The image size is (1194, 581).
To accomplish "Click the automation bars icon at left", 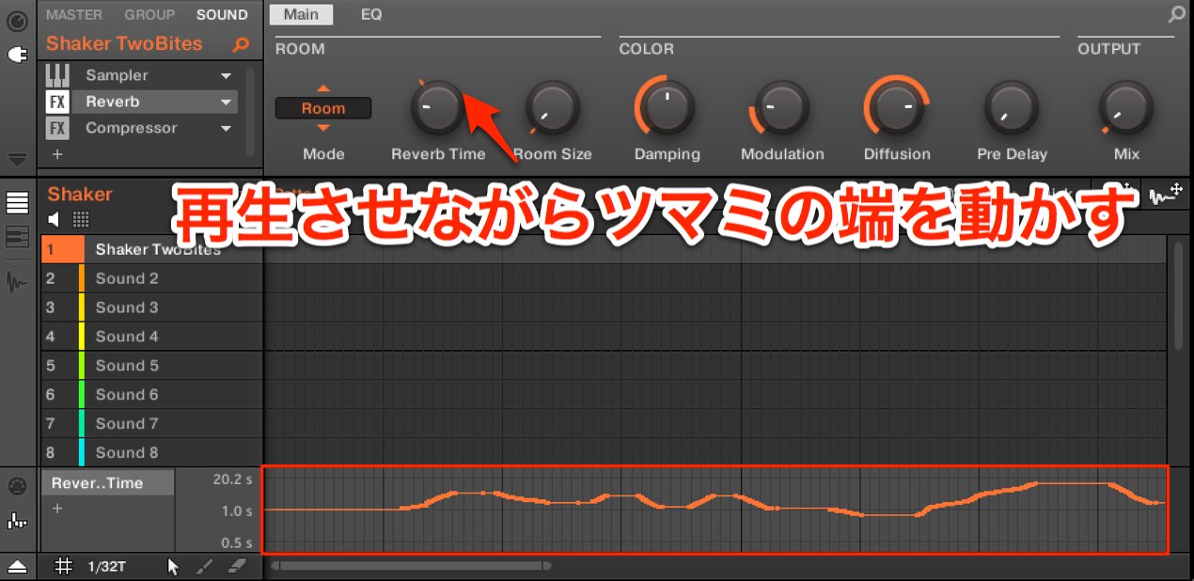I will 17,520.
